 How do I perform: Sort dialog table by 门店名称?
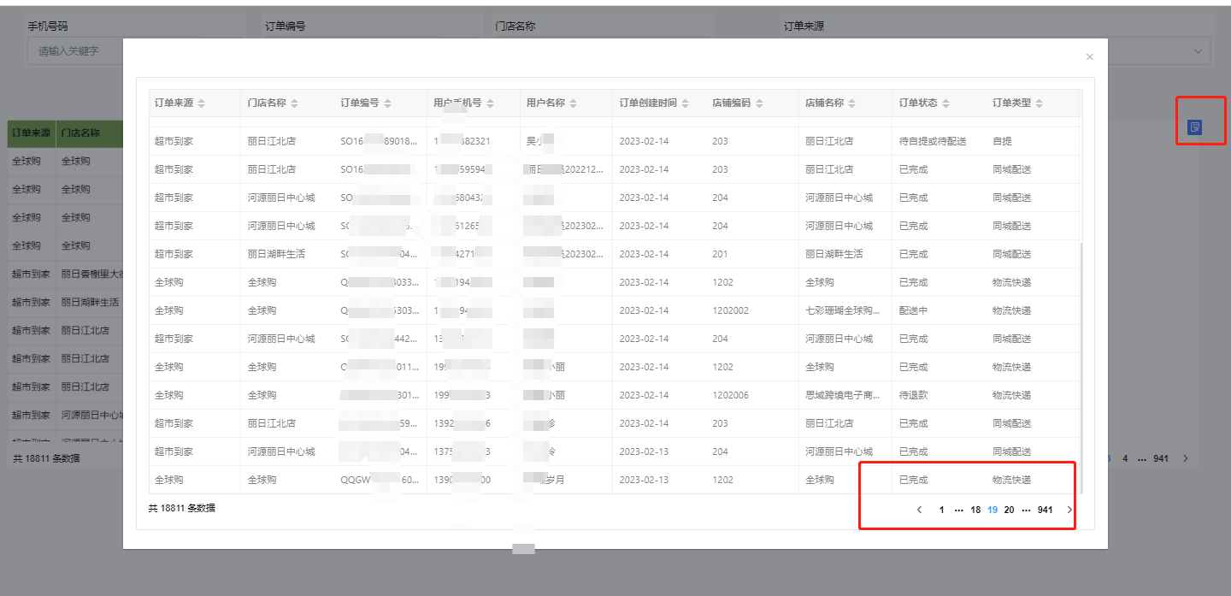[x=294, y=103]
